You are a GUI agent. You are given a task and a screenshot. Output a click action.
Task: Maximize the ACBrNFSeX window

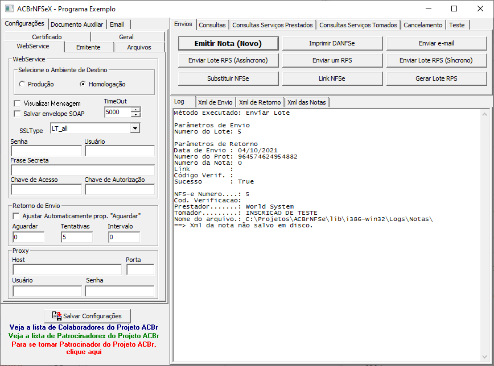[x=454, y=9]
